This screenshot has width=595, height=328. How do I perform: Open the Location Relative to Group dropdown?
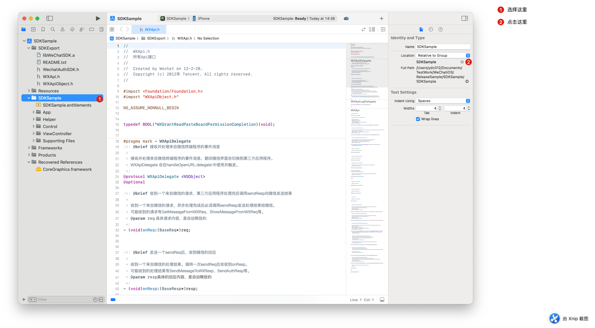(443, 55)
